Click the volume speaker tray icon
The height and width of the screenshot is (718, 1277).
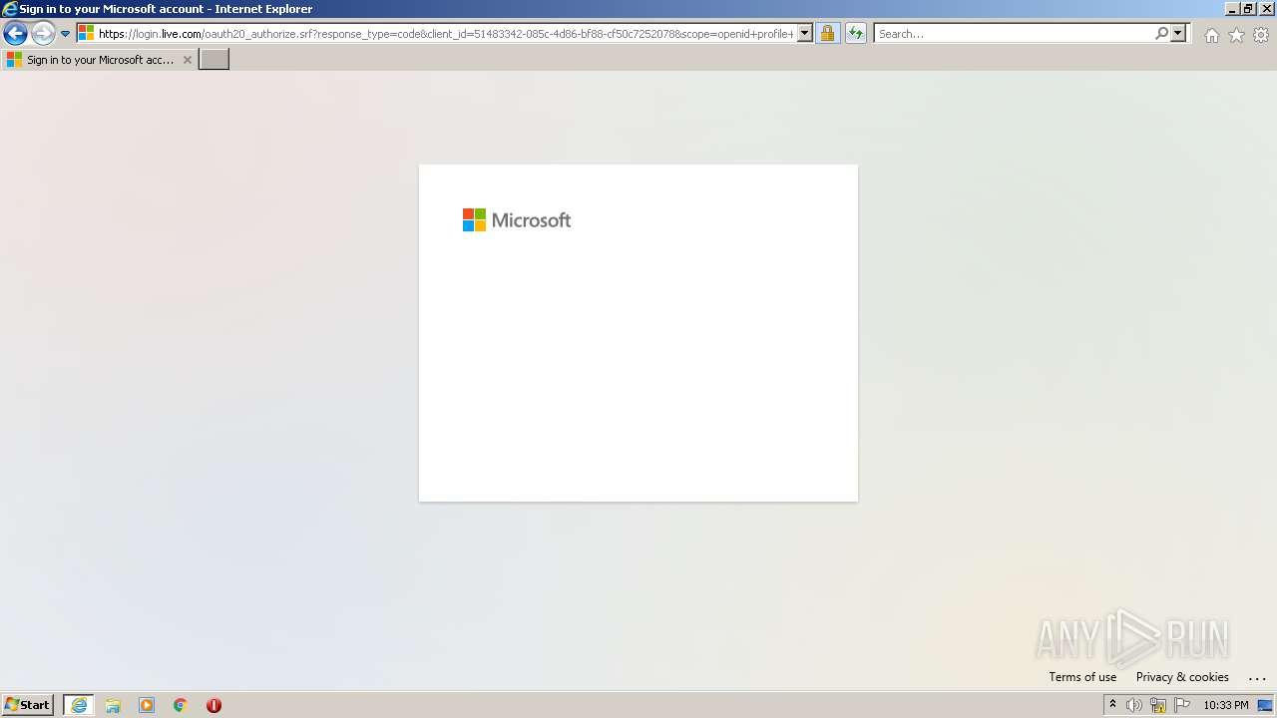point(1134,705)
